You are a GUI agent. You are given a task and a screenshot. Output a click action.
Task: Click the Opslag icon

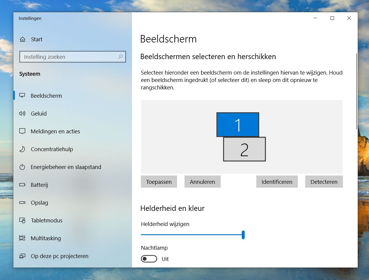[x=22, y=203]
